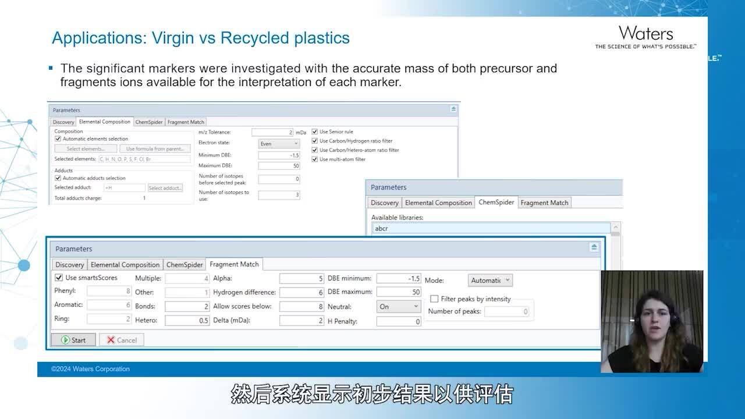Viewport: 745px width, 419px height.
Task: Collapse the top Parameters panel via corner icon
Action: point(454,109)
